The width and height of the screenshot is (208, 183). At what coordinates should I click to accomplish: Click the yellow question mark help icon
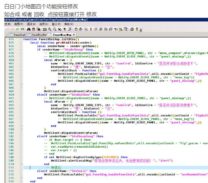point(137,29)
